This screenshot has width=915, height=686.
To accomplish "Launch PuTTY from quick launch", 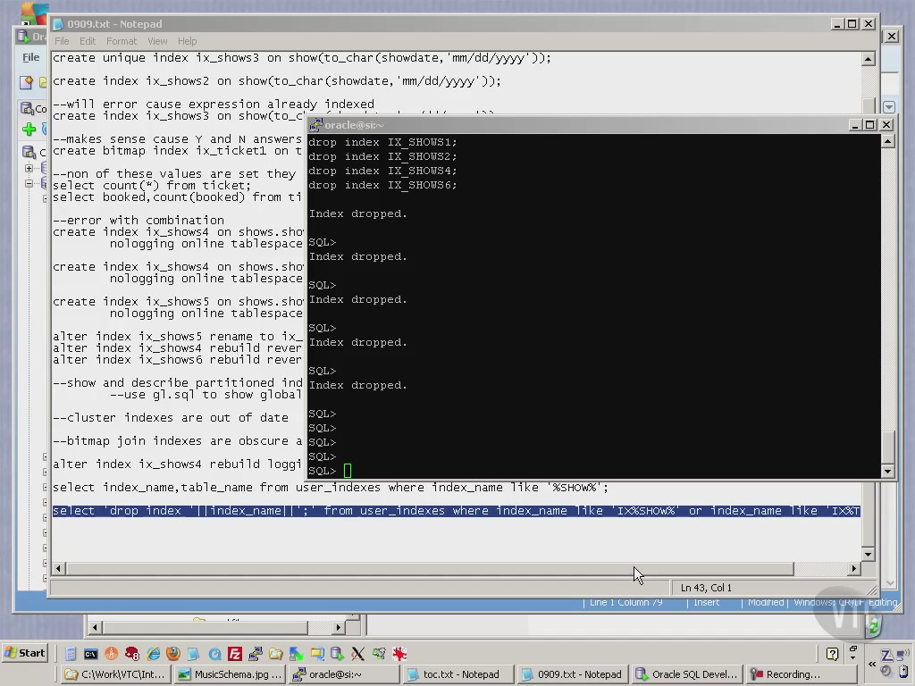I will point(255,654).
